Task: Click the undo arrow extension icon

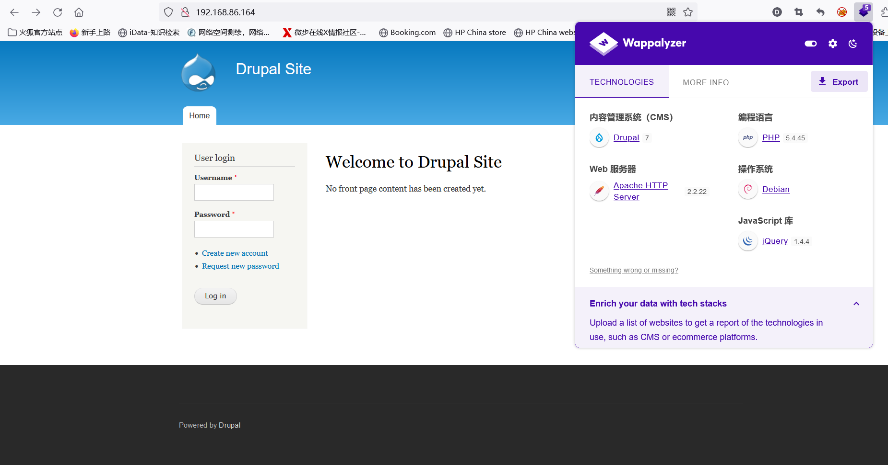Action: (x=820, y=12)
